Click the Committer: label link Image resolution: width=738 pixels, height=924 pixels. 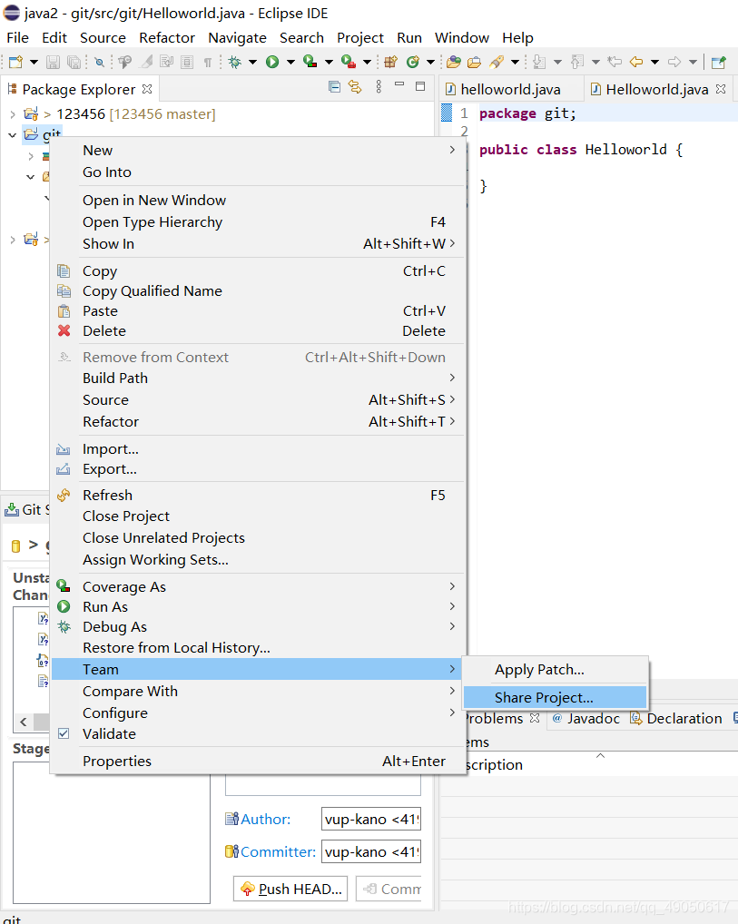pyautogui.click(x=278, y=851)
